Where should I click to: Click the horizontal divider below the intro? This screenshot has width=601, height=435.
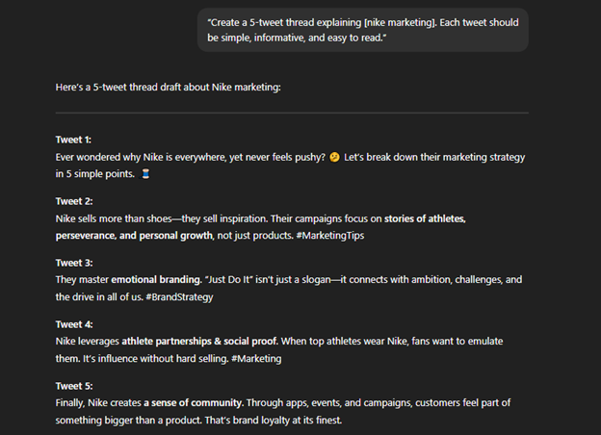pos(292,114)
